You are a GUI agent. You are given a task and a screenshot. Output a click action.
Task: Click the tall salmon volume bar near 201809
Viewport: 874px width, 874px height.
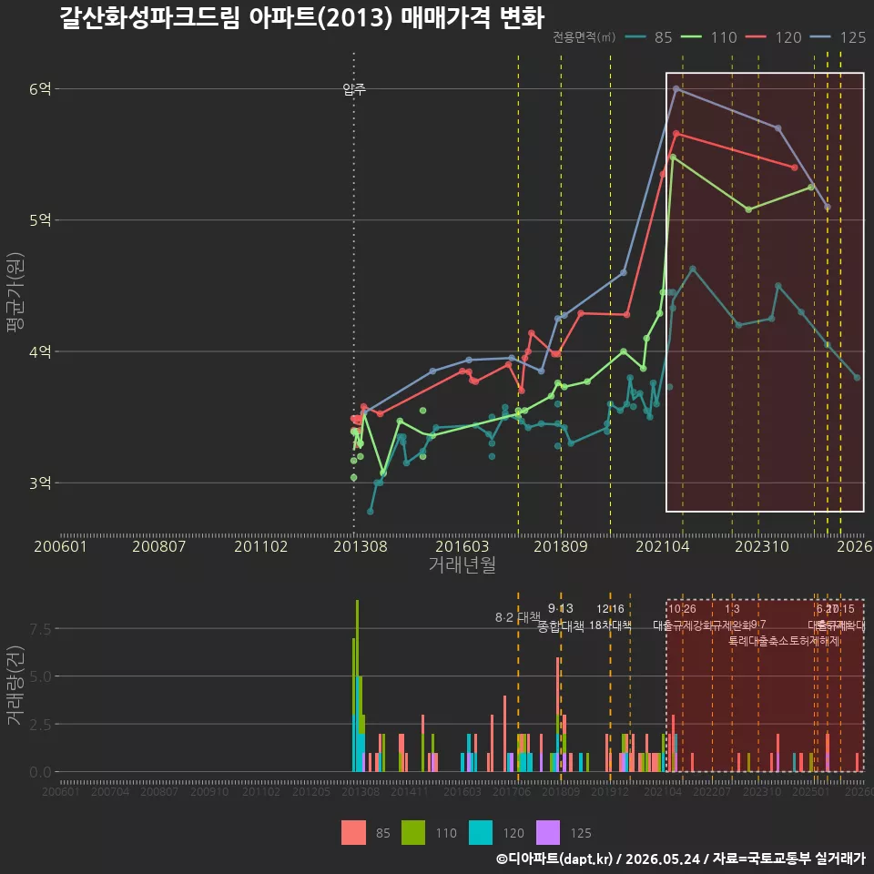[558, 686]
